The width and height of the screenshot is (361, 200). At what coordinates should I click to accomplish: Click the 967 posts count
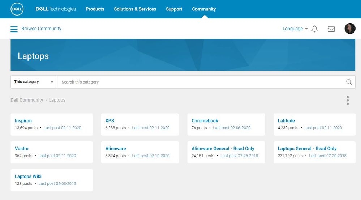(23, 156)
